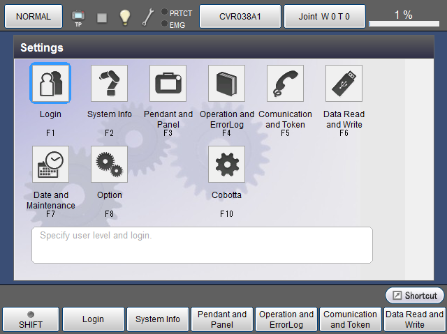Image resolution: width=447 pixels, height=334 pixels.
Task: Toggle the SHIFT key button
Action: (x=30, y=319)
